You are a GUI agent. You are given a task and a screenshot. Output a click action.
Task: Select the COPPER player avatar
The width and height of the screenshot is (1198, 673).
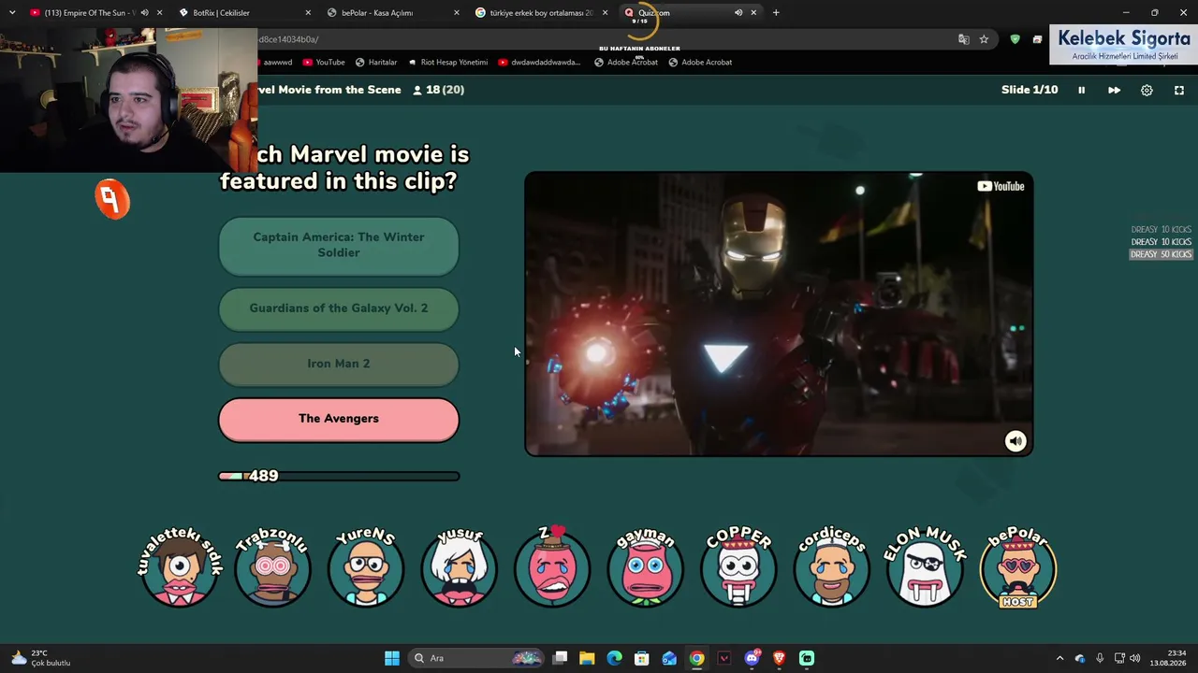point(738,566)
